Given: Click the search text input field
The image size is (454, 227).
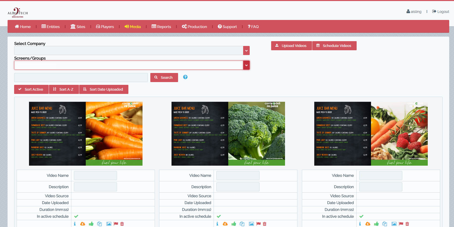Looking at the screenshot, I should pyautogui.click(x=81, y=78).
